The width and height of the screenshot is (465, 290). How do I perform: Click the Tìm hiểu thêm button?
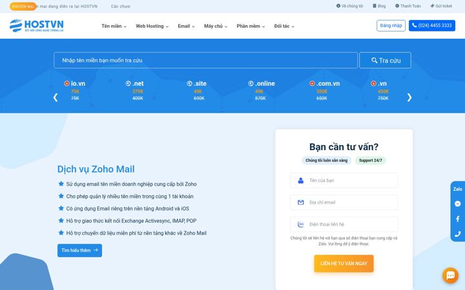tap(80, 250)
